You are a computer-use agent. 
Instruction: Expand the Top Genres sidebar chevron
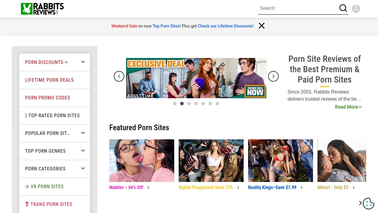83,151
